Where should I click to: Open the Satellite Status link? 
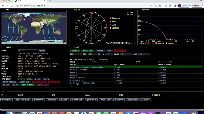pos(24,54)
